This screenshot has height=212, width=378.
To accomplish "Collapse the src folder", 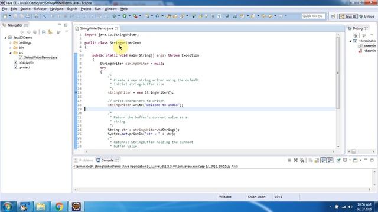I will [x=11, y=52].
